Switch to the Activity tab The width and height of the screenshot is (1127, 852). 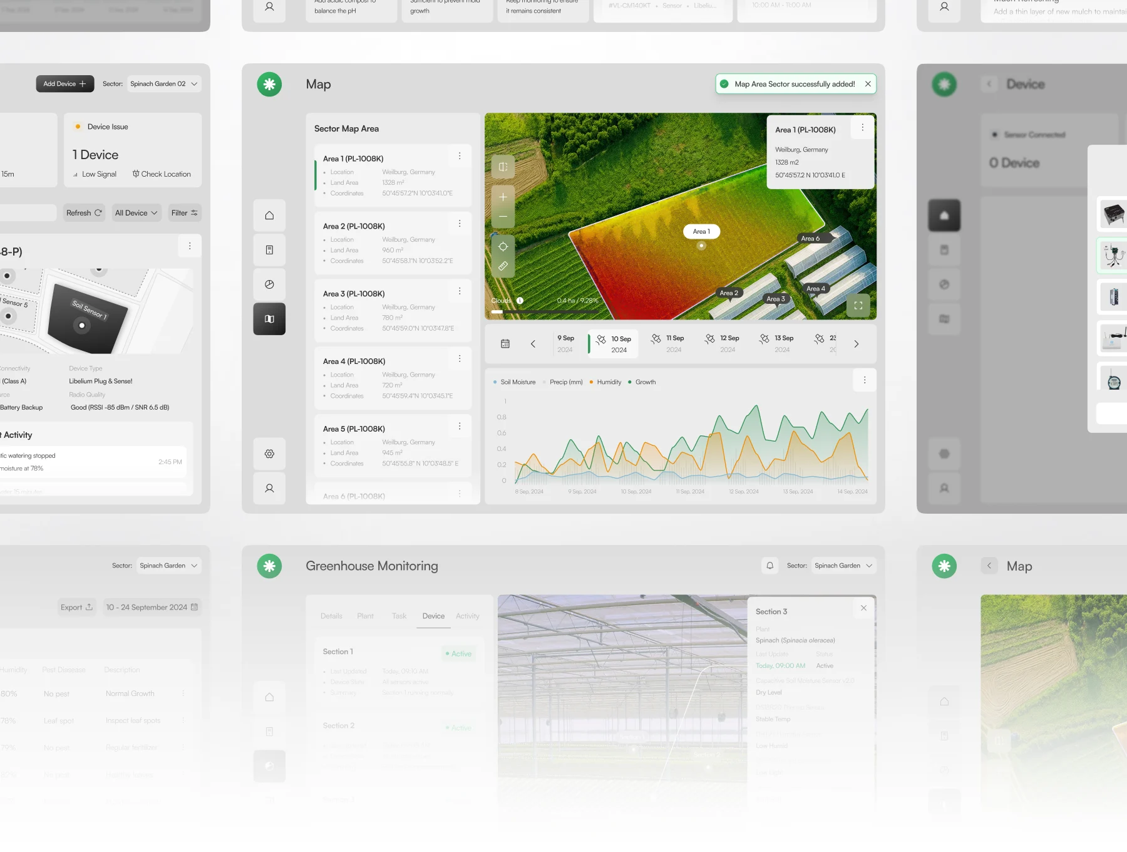click(x=468, y=616)
